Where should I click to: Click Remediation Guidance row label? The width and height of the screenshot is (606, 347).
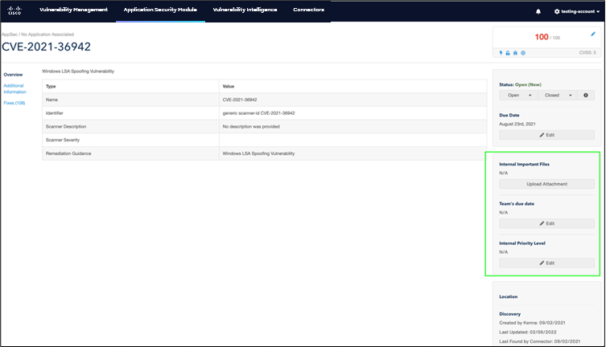pos(68,153)
